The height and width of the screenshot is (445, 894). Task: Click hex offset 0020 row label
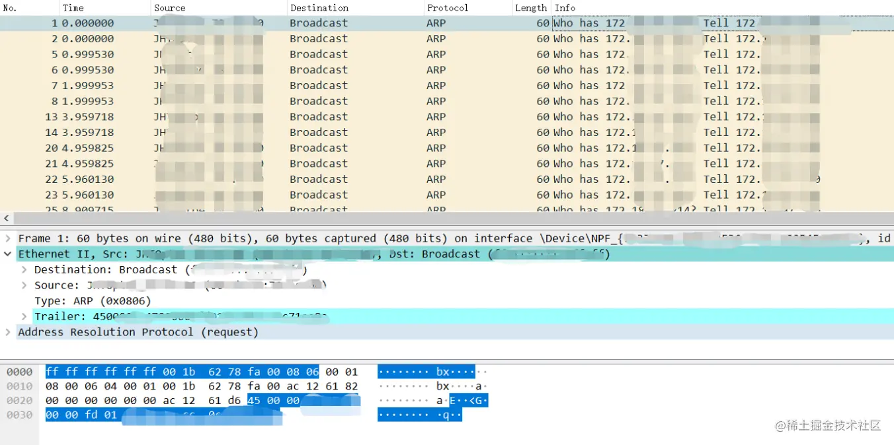coord(20,401)
